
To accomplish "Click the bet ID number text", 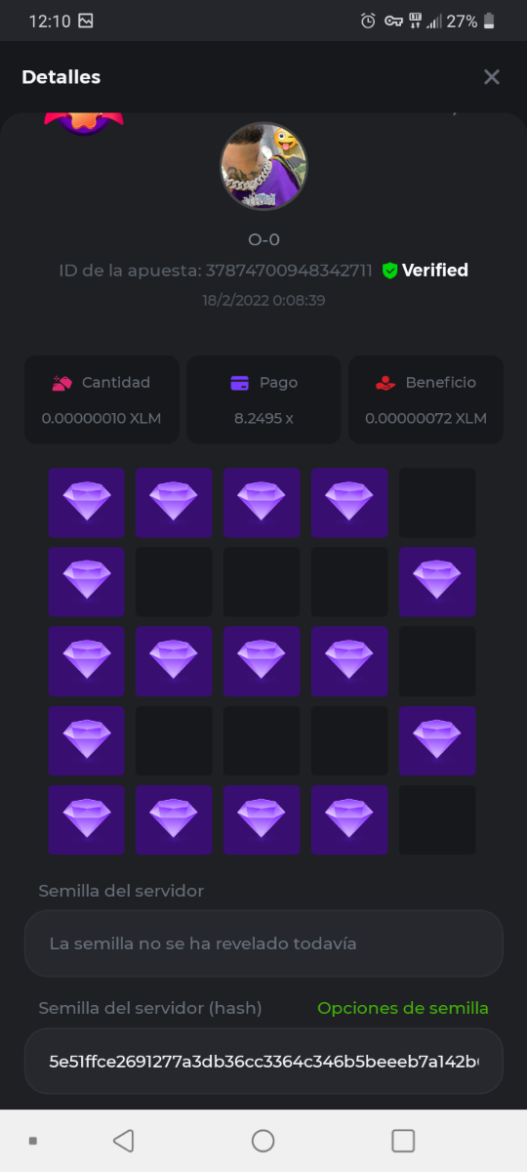I will (x=289, y=271).
